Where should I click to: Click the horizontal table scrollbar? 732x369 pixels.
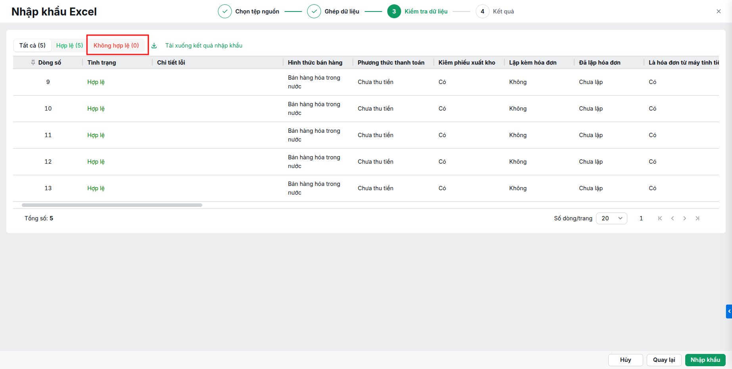[x=112, y=205]
